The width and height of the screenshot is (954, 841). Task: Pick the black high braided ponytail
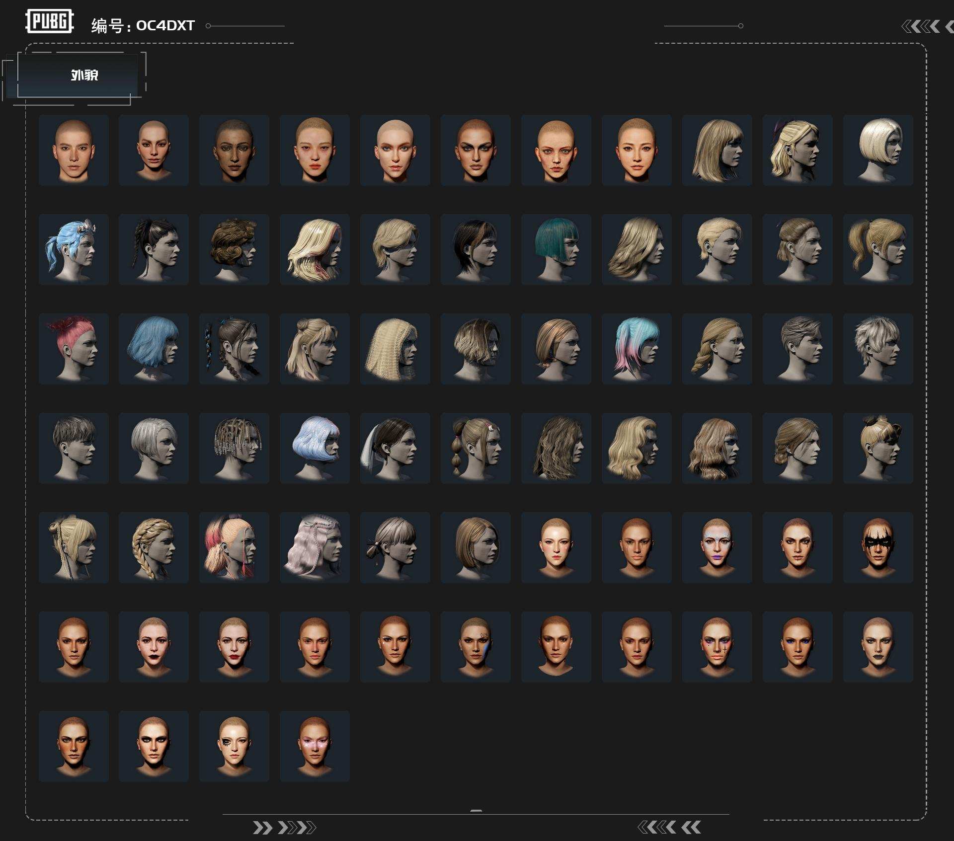point(154,249)
